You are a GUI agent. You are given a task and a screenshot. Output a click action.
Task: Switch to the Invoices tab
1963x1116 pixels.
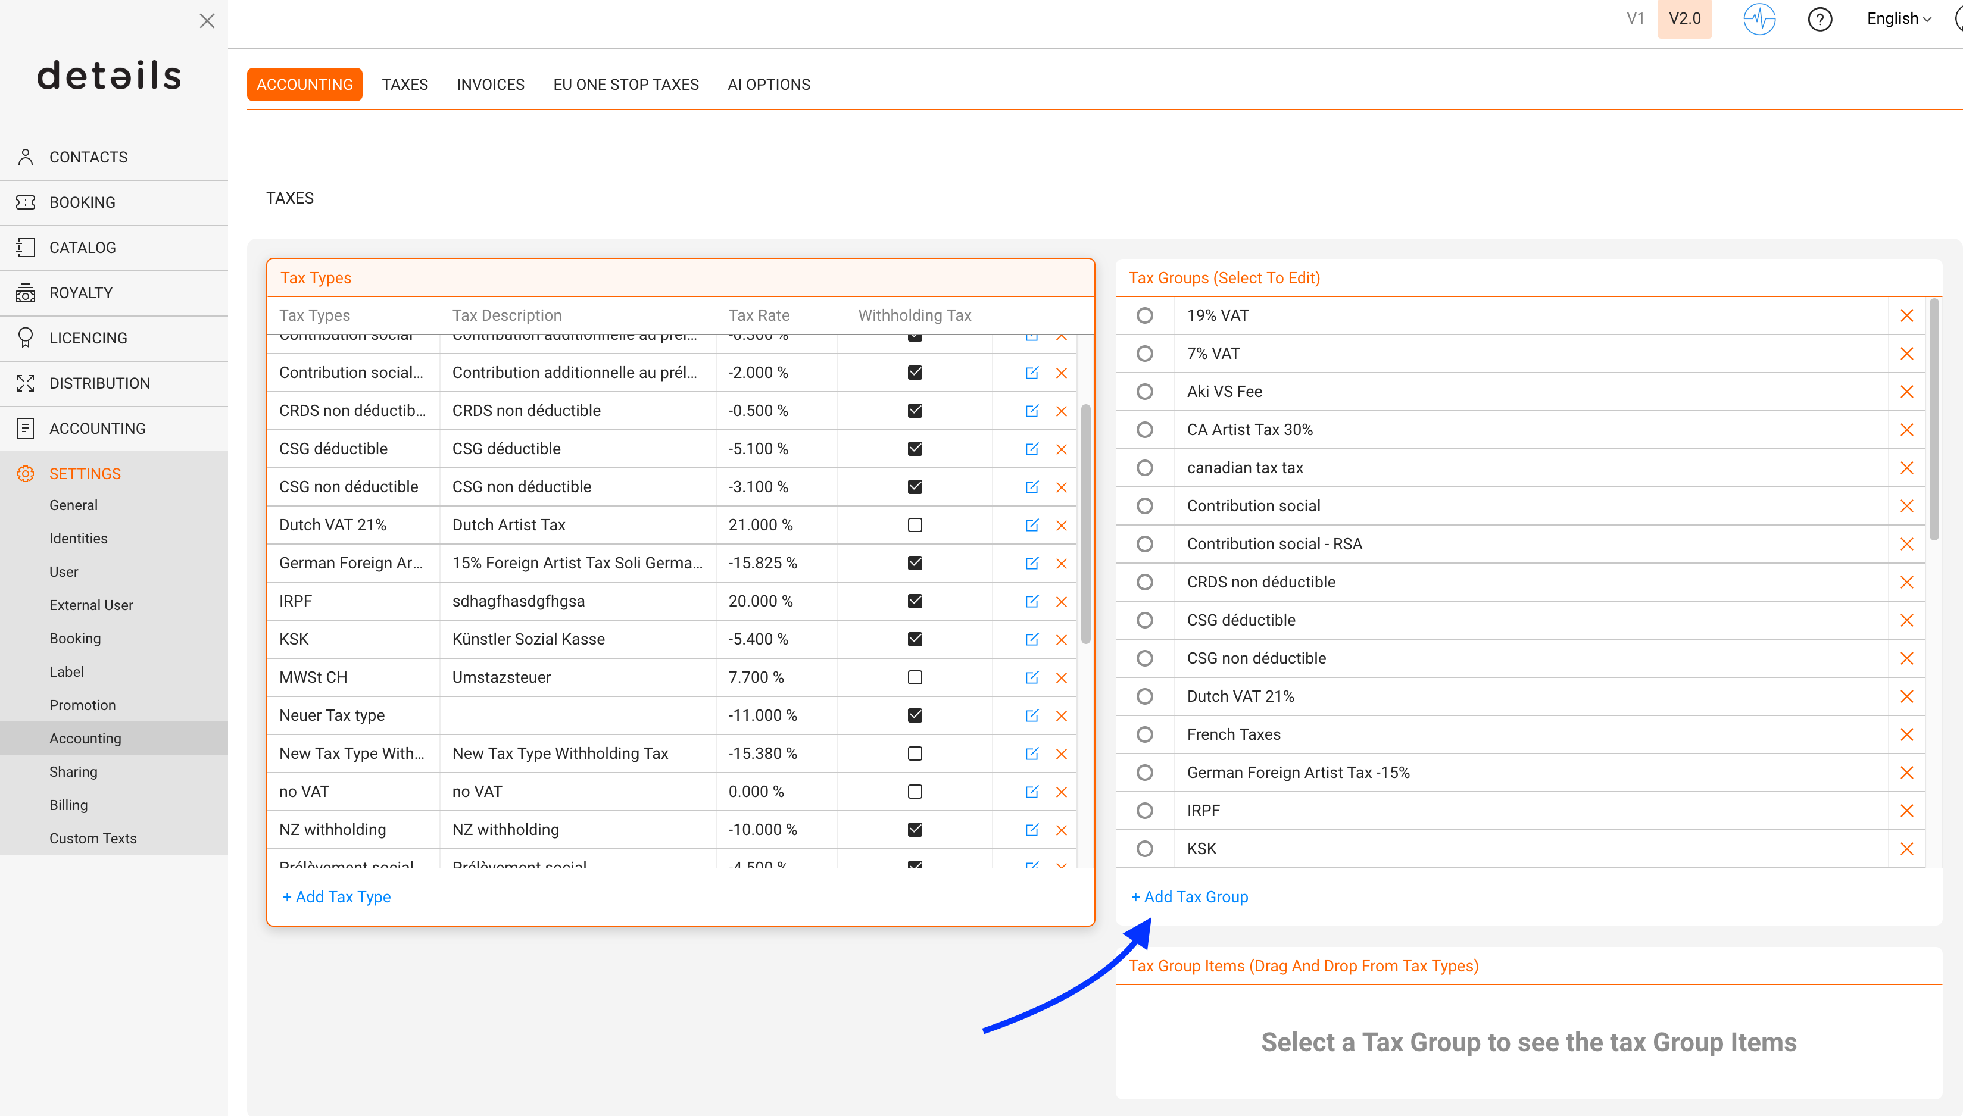491,85
